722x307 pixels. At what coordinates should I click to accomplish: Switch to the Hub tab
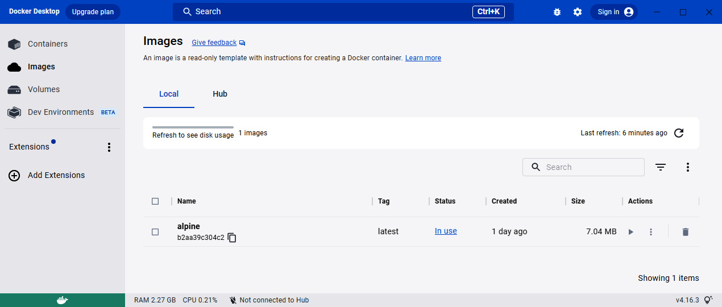220,94
